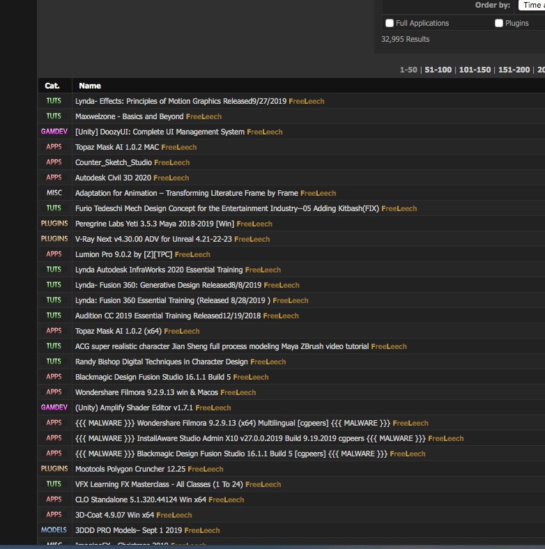The image size is (545, 549).
Task: Go to results page 51-100
Action: [x=438, y=70]
